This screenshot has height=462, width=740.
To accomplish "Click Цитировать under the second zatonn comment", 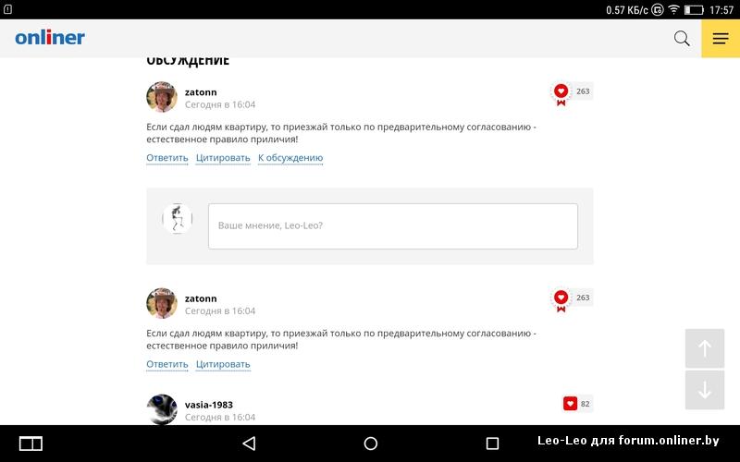I will point(223,364).
